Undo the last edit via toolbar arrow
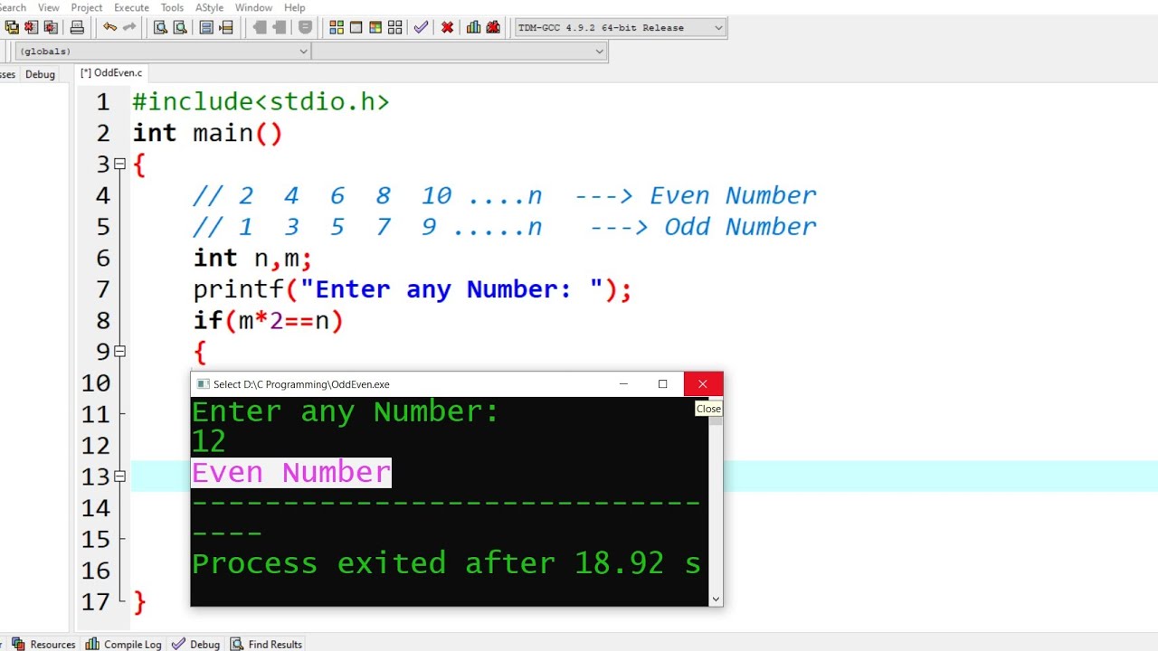This screenshot has height=651, width=1158. (x=109, y=27)
